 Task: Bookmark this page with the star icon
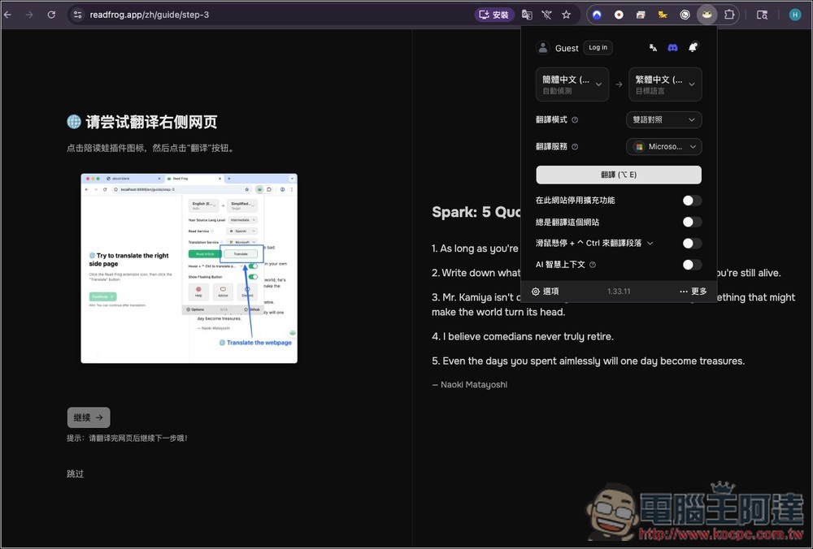[x=566, y=15]
